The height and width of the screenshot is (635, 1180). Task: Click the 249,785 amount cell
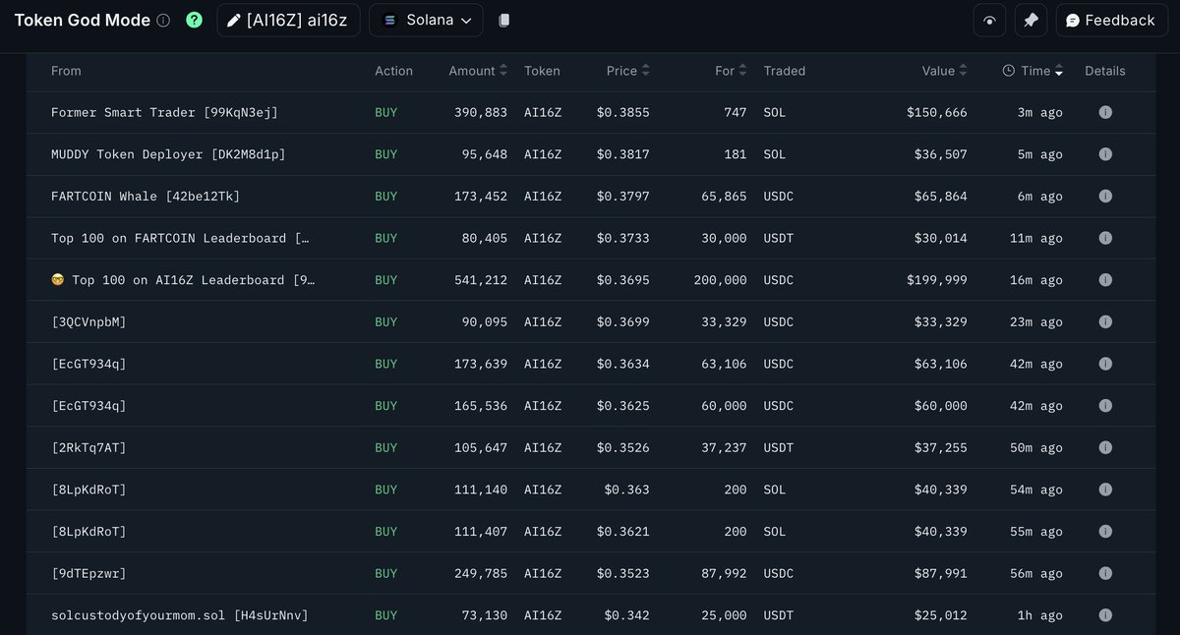click(x=481, y=573)
